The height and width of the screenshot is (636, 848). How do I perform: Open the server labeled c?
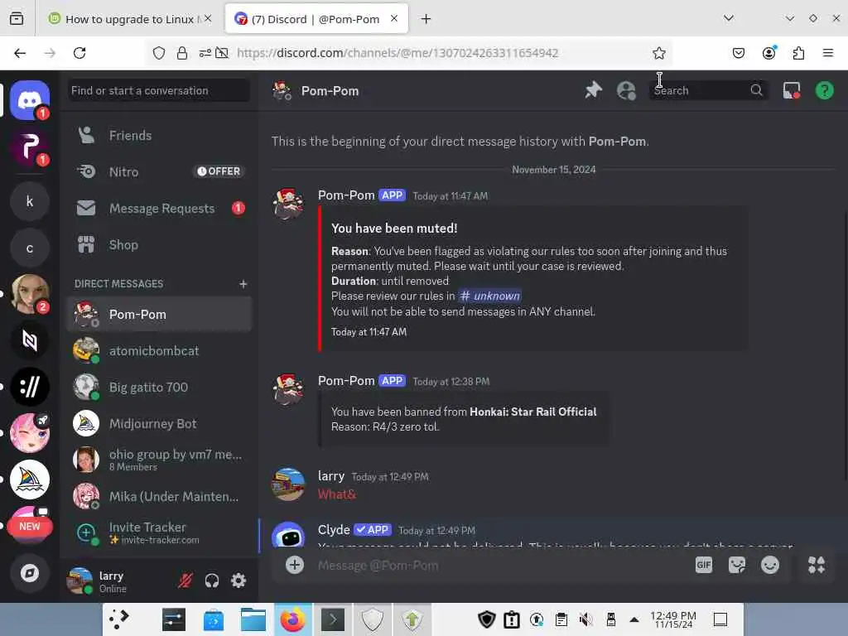point(30,248)
